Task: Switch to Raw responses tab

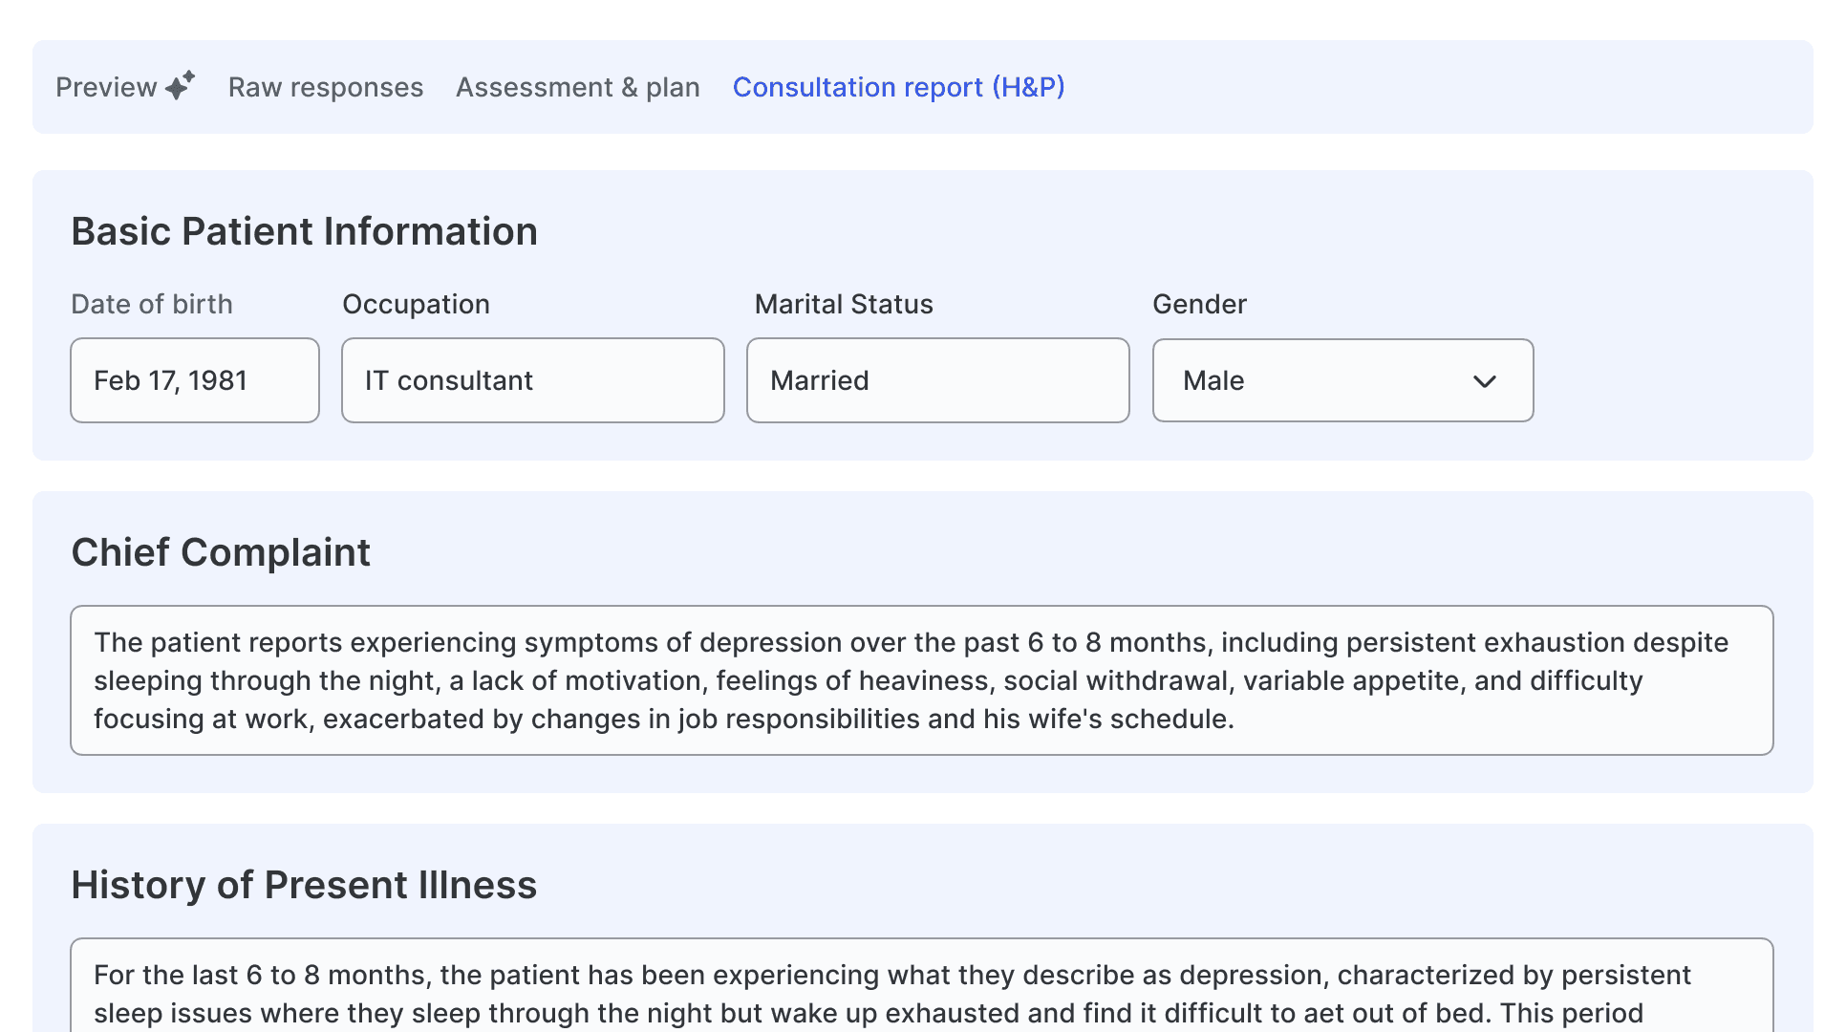Action: coord(325,87)
